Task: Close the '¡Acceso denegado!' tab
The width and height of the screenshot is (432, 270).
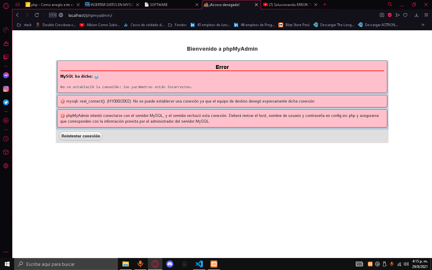Action: (256, 5)
